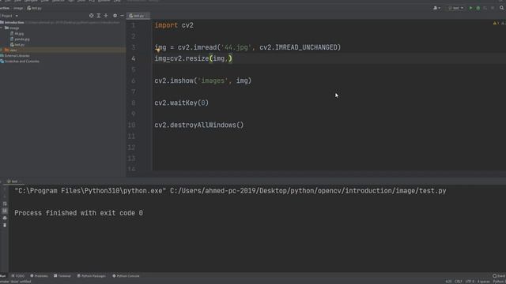Click the image breadcrumb in navigation bar
Image resolution: width=506 pixels, height=284 pixels.
[x=18, y=8]
